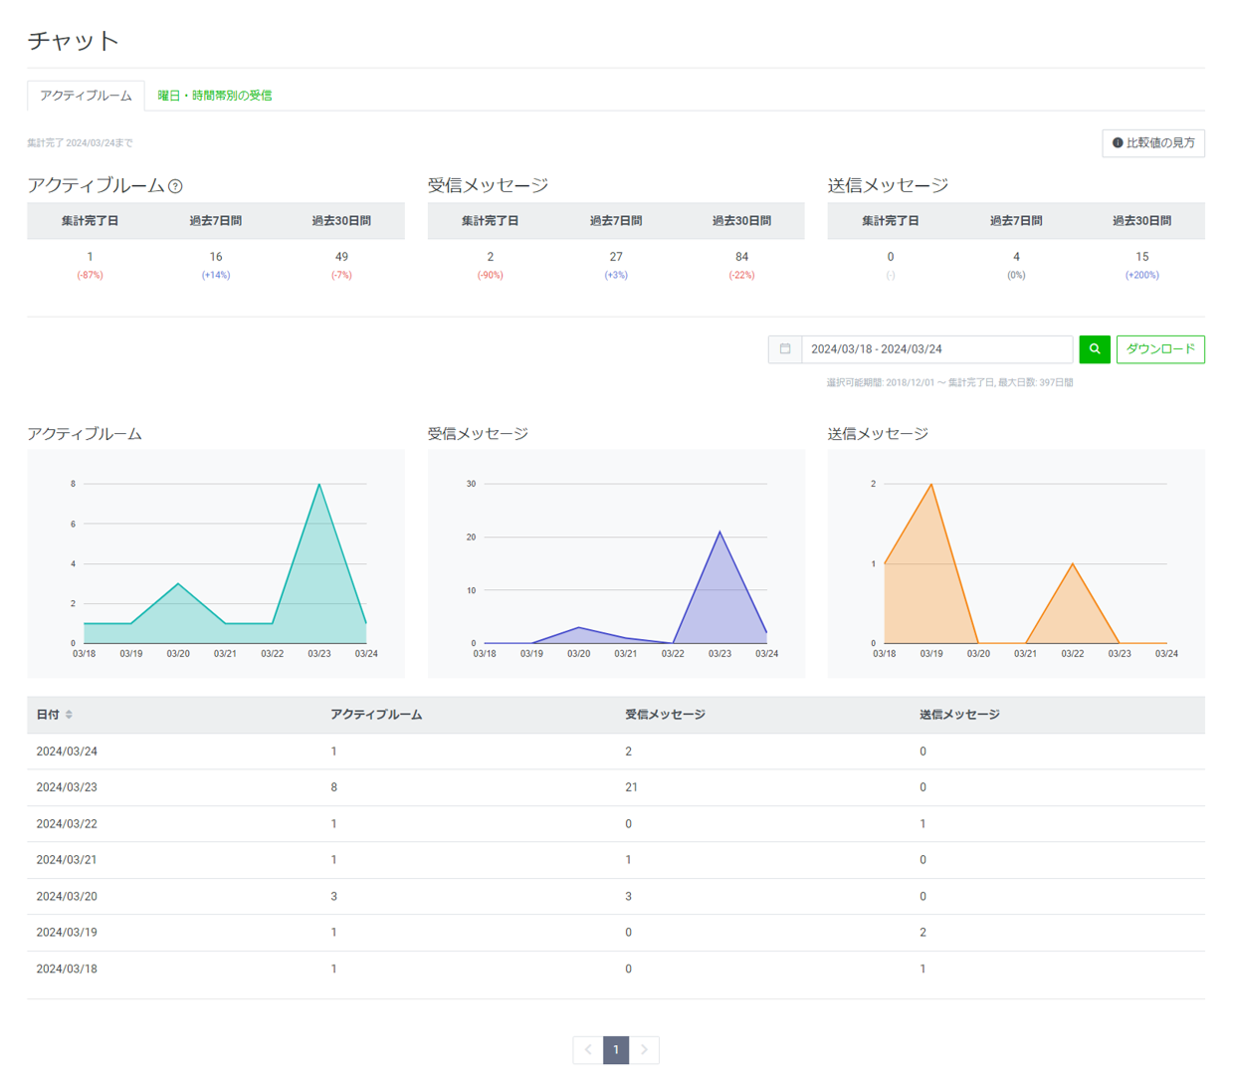Download the report via ダウンロード button
Image resolution: width=1233 pixels, height=1080 pixels.
[x=1160, y=349]
